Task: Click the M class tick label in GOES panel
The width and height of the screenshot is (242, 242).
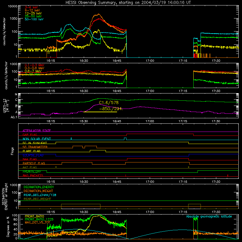Action: click(16, 94)
